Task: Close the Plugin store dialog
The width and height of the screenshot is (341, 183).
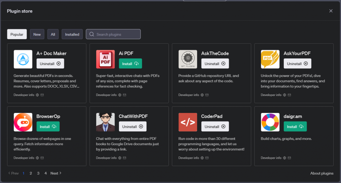Action: [331, 11]
